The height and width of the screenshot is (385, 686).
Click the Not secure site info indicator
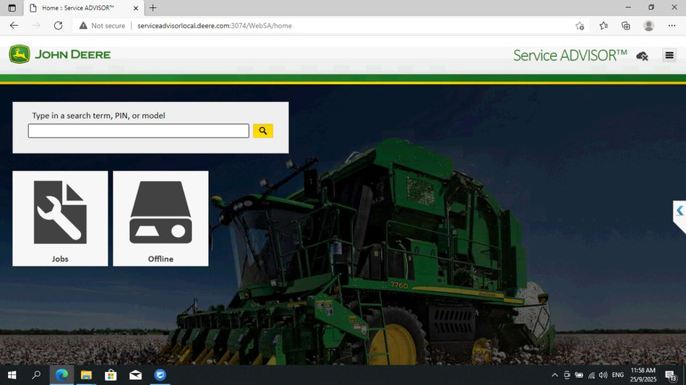point(103,25)
